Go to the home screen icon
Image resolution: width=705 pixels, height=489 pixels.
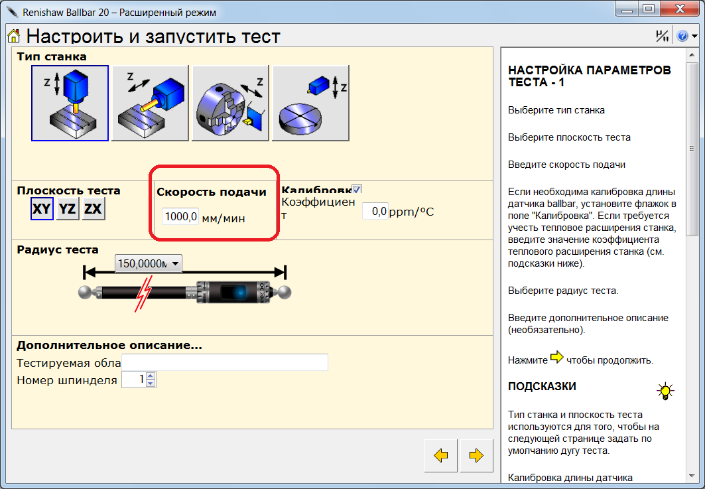click(x=14, y=36)
